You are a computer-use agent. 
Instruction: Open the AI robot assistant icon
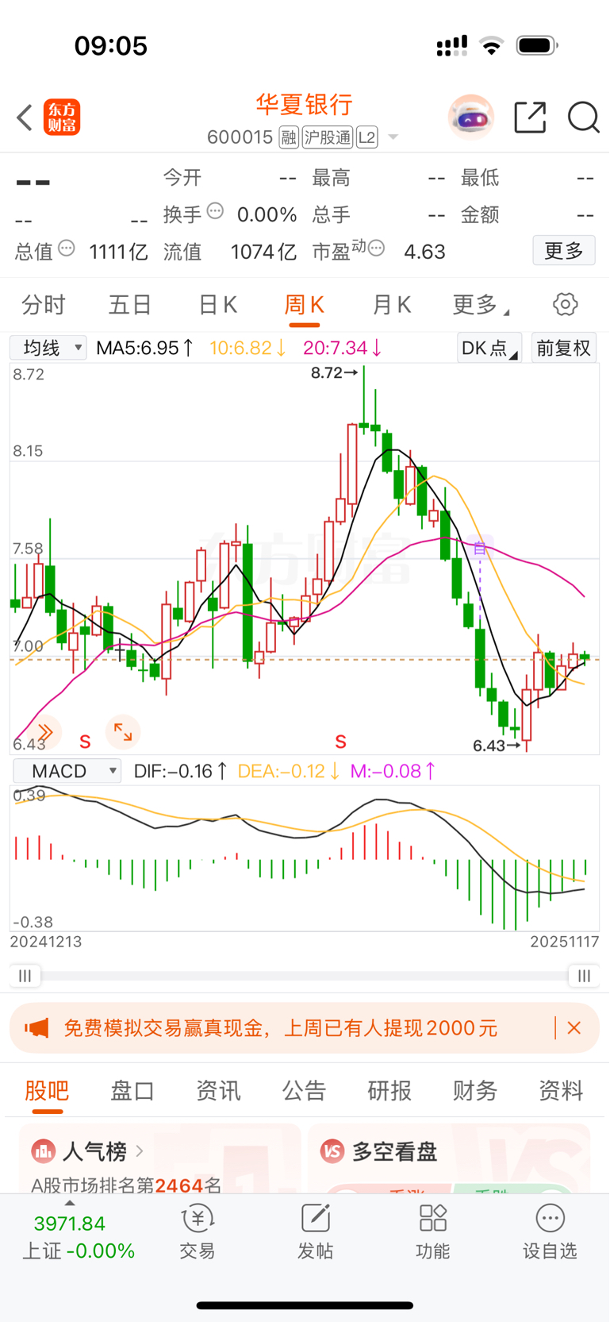(x=471, y=118)
